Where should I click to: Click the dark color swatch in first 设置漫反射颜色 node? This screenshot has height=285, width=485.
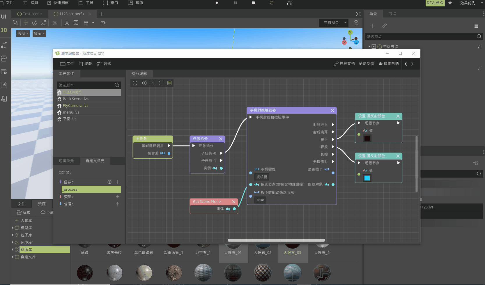coord(367,138)
